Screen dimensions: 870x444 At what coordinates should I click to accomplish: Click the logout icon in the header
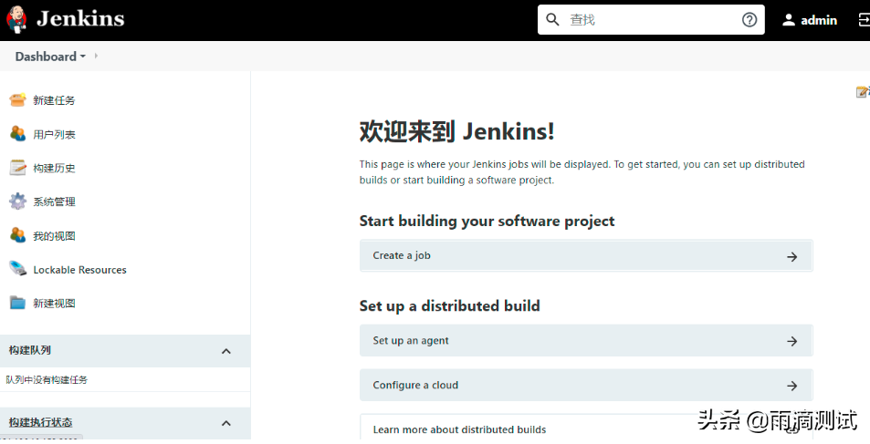(864, 20)
